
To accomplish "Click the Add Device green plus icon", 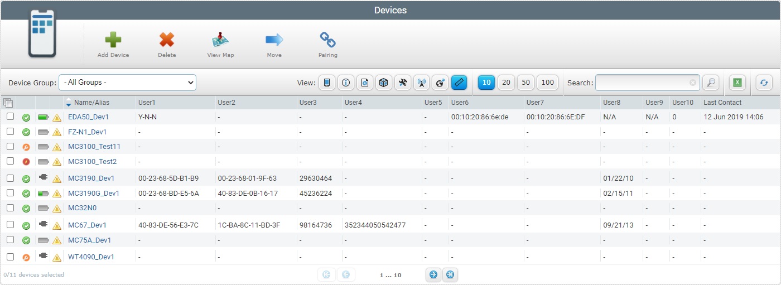I will [113, 40].
